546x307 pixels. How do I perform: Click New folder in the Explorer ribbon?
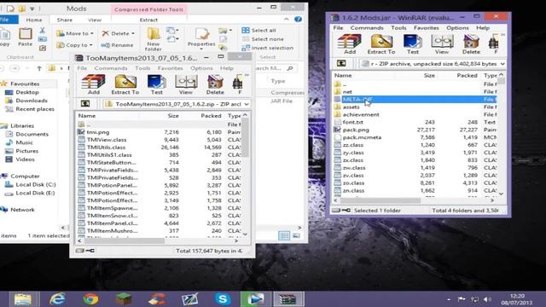(x=154, y=39)
